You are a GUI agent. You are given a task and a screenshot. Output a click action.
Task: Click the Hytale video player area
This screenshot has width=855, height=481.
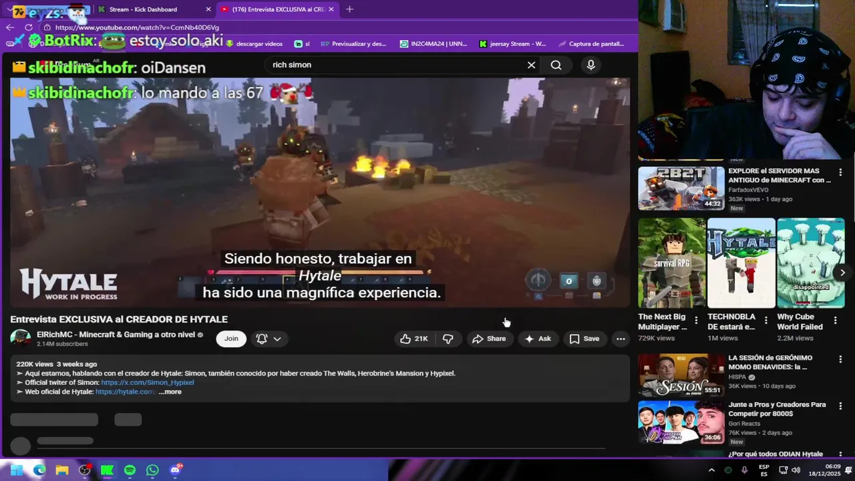coord(319,192)
